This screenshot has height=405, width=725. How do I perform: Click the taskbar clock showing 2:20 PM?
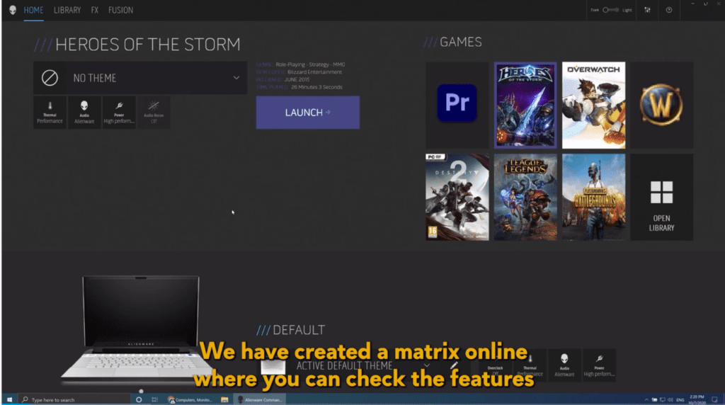coord(697,400)
